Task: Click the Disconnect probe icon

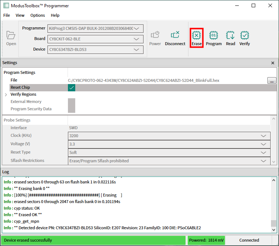Action: [175, 35]
